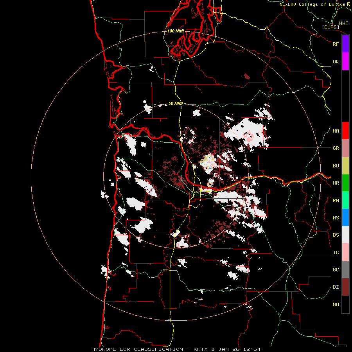The width and height of the screenshot is (352, 352).
Task: Click the HA legend label
Action: coord(336,131)
